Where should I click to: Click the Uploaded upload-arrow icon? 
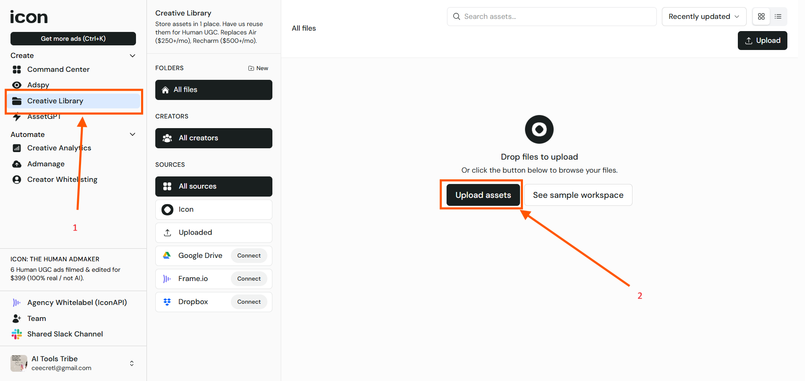[x=167, y=233]
